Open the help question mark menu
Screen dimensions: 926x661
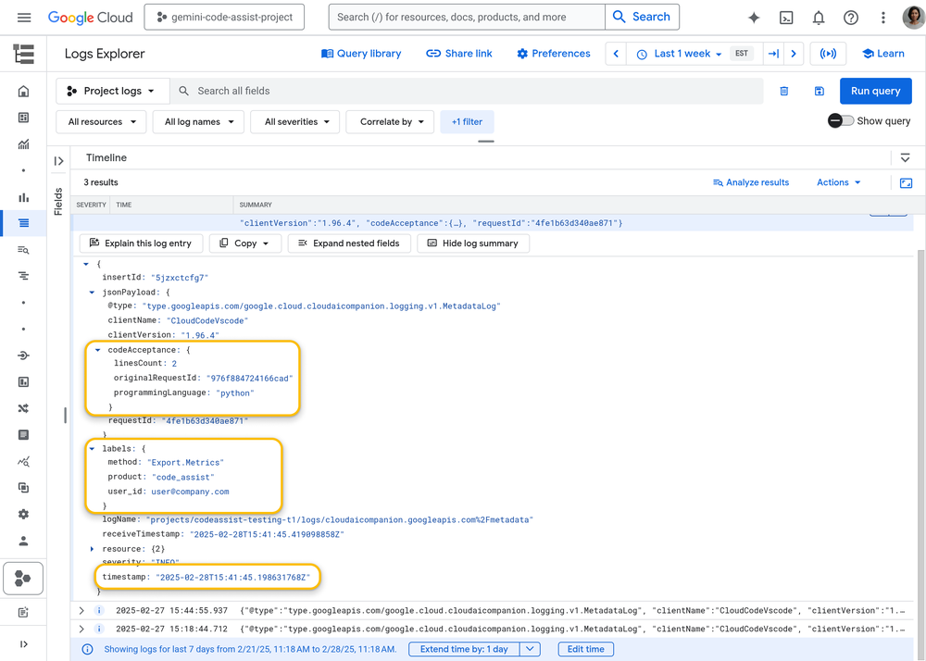[850, 18]
